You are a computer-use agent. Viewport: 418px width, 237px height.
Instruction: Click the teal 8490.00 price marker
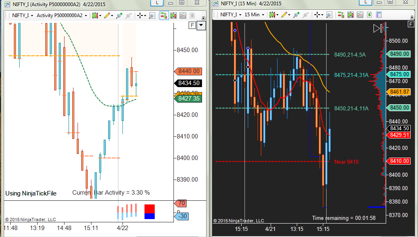pos(398,54)
